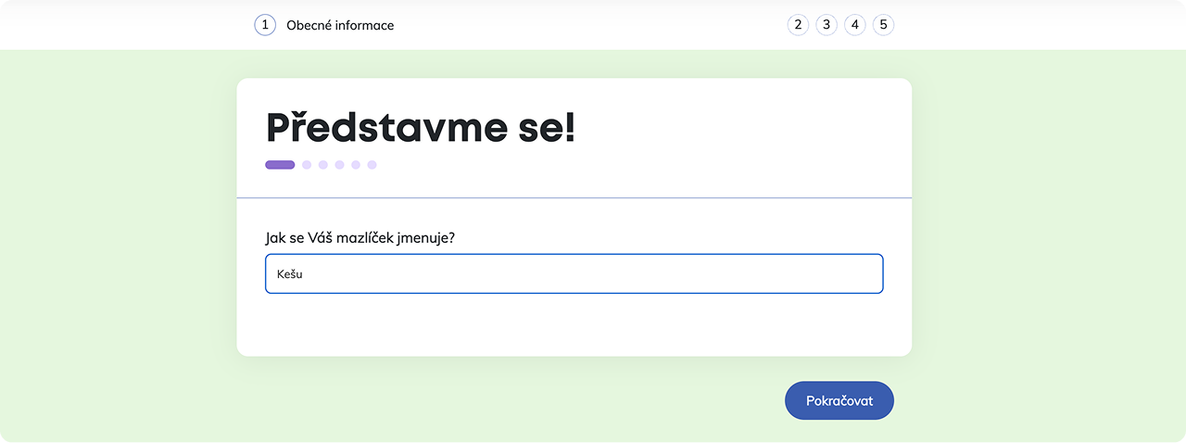Select the fourth pale progress dot
Viewport: 1186px width, 443px height.
point(356,165)
